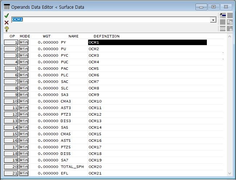Toggle the Min mode button for SAC
Image resolution: width=236 pixels, height=180 pixels.
tap(24, 81)
